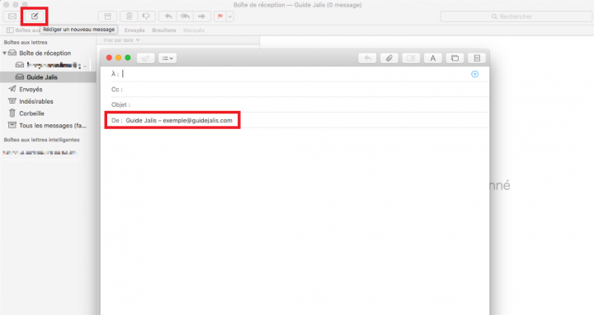Reply using the single arrow icon
Screen dimensions: 594x315
click(x=167, y=16)
